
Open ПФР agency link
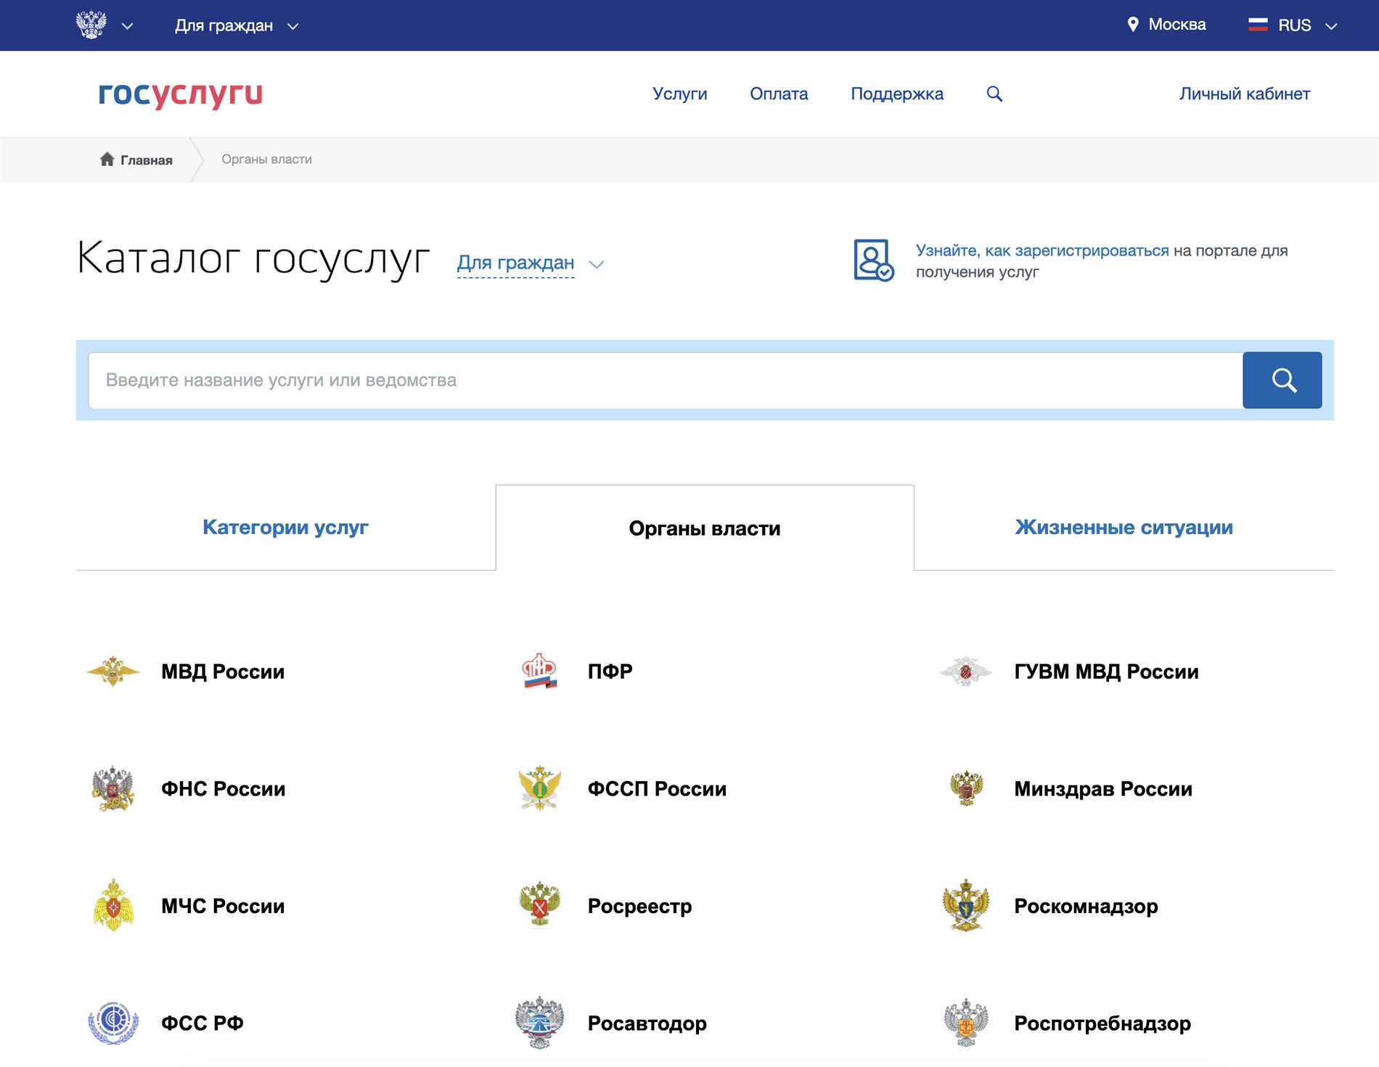click(x=610, y=671)
